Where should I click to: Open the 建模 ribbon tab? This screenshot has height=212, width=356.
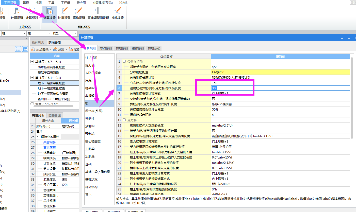point(26,3)
